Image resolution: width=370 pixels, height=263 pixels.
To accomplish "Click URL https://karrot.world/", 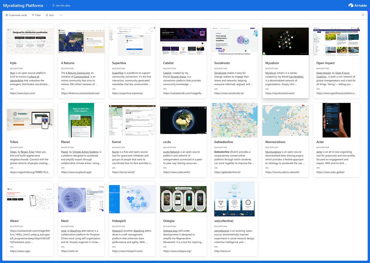I will [x=123, y=172].
